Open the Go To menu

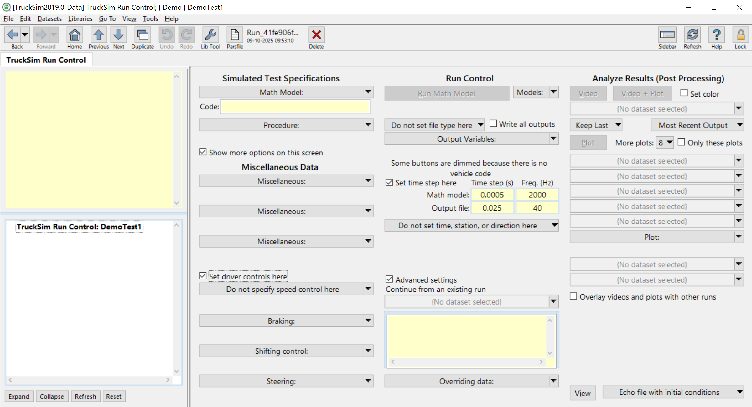pos(107,19)
